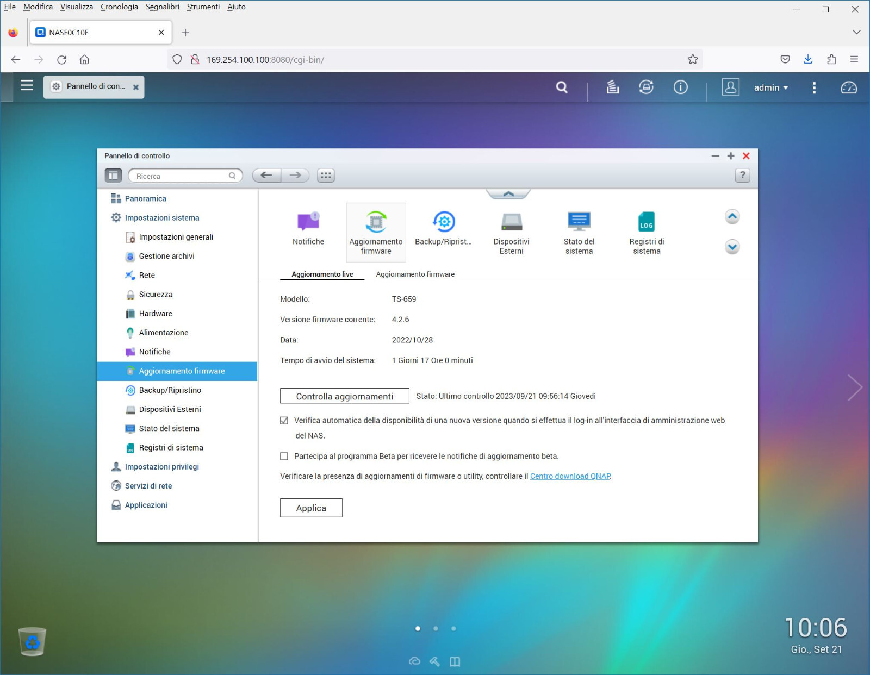Image resolution: width=870 pixels, height=675 pixels.
Task: Bookmark this page with the star icon
Action: (x=692, y=59)
